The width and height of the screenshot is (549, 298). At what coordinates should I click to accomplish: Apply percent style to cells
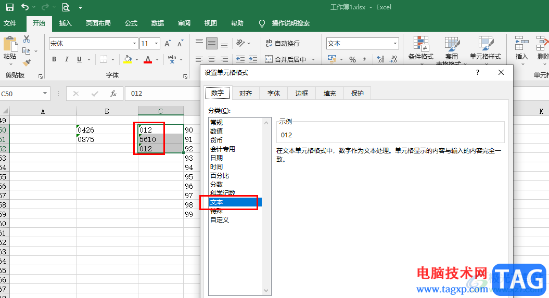pyautogui.click(x=353, y=59)
